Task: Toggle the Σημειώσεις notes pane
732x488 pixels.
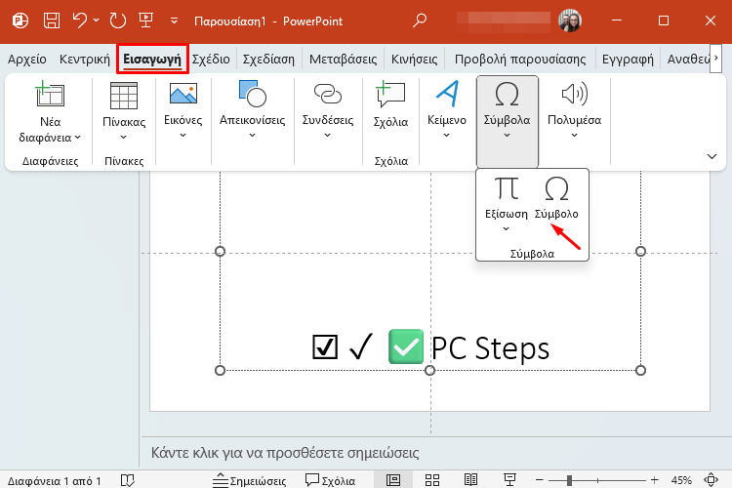Action: tap(249, 480)
